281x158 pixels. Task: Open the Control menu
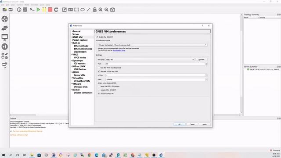coord(20,5)
